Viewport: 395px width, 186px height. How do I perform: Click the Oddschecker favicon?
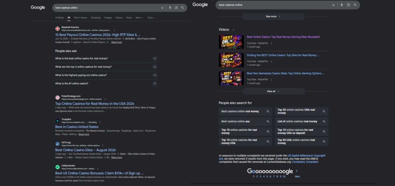pos(57,167)
